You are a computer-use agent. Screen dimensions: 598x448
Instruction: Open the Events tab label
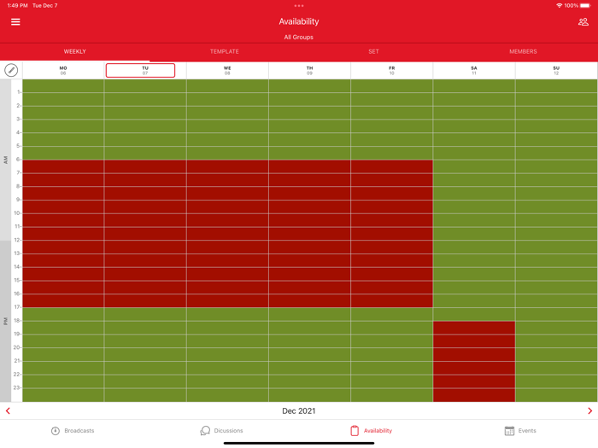coord(527,430)
